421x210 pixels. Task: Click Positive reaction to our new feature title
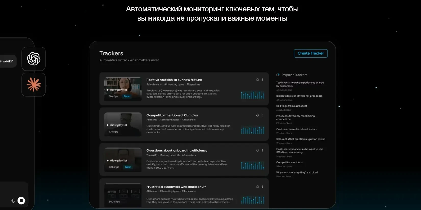(174, 80)
